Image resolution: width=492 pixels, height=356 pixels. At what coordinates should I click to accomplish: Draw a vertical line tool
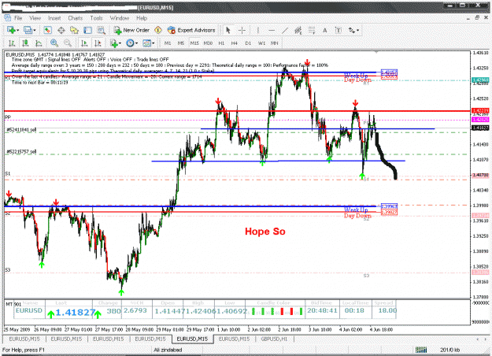pos(258,30)
